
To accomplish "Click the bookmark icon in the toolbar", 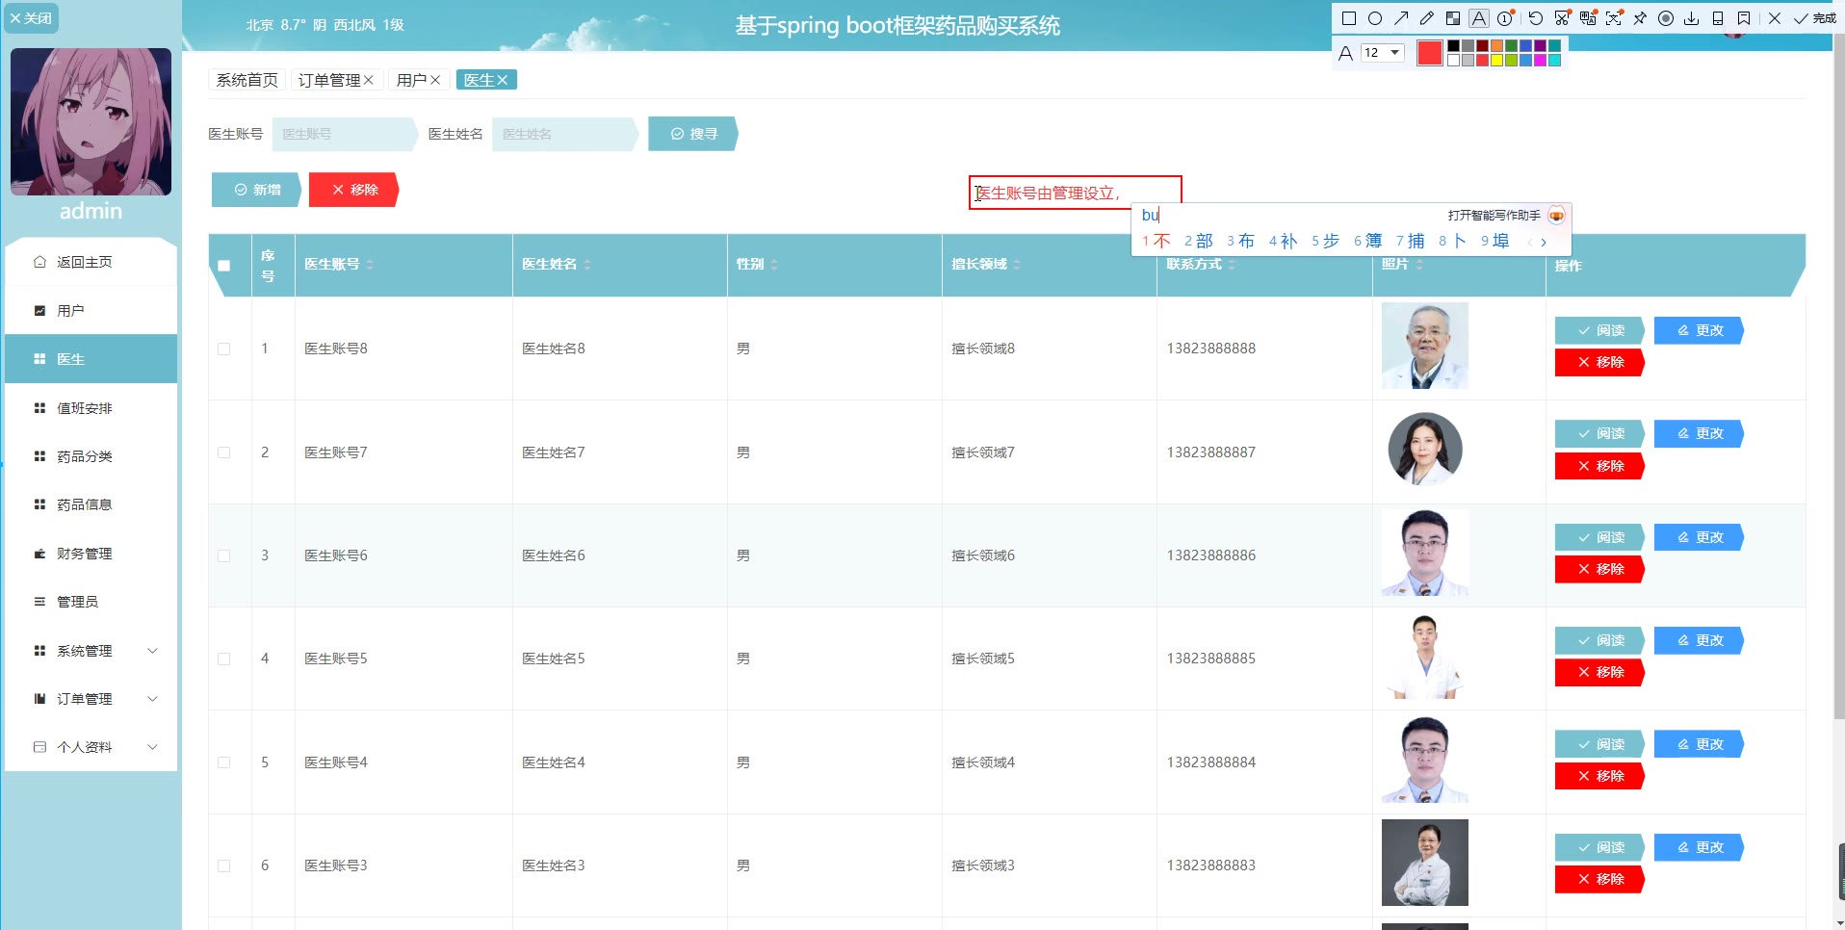I will coord(1744,18).
